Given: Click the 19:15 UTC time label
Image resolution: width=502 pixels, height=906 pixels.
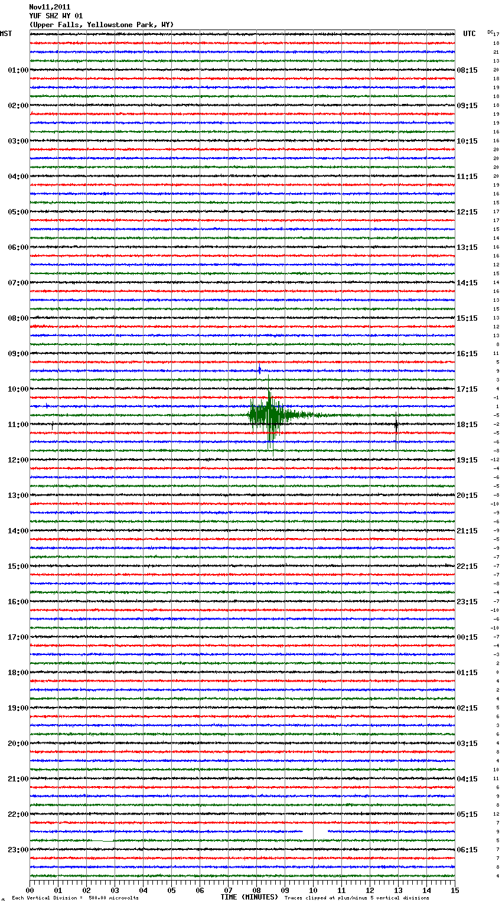Looking at the screenshot, I should (467, 460).
